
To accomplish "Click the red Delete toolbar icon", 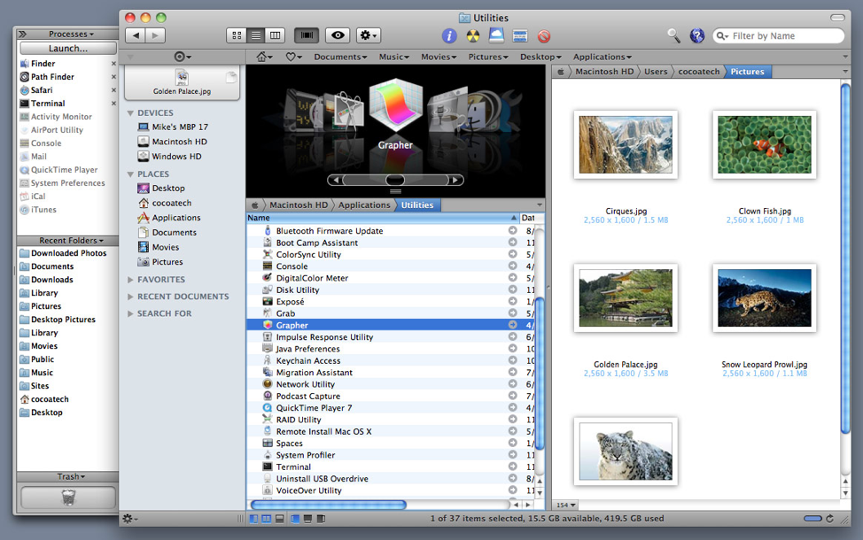I will 544,36.
